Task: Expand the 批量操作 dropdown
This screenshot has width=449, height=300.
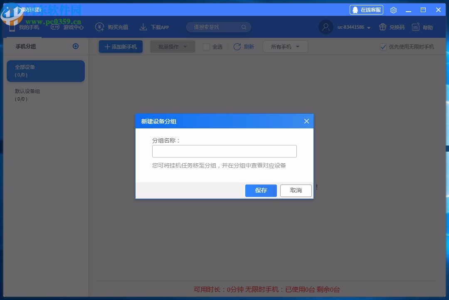Action: coord(172,47)
